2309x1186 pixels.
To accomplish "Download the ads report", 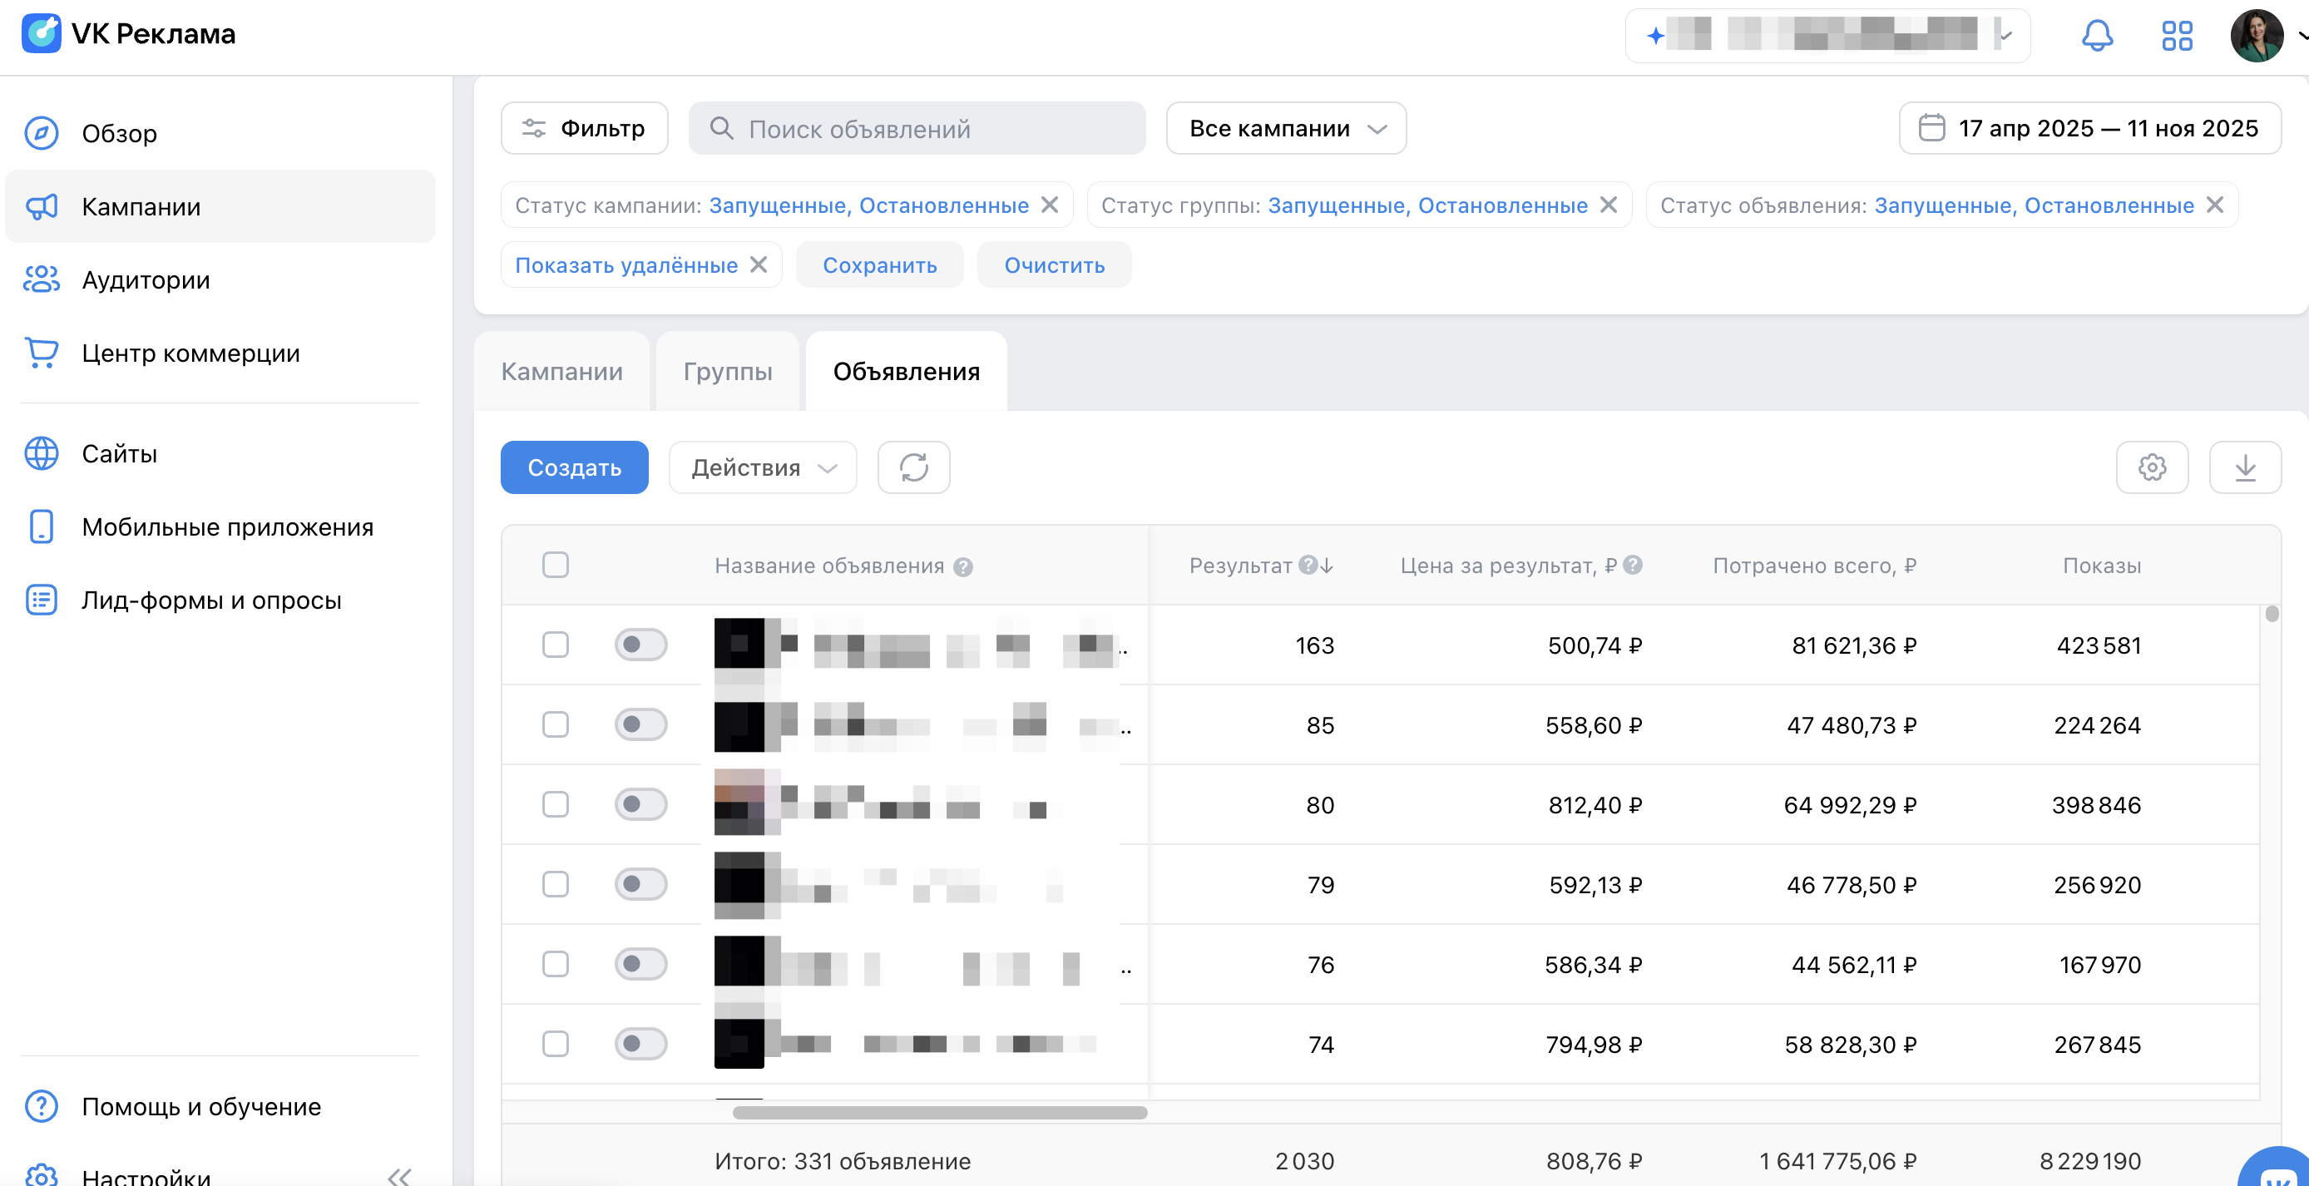I will tap(2245, 467).
